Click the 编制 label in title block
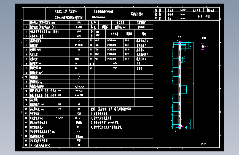239x155 pixels. (158, 10)
